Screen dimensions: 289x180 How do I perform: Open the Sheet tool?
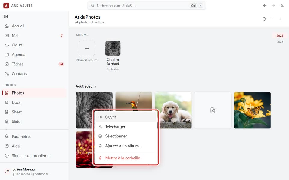pyautogui.click(x=34, y=112)
